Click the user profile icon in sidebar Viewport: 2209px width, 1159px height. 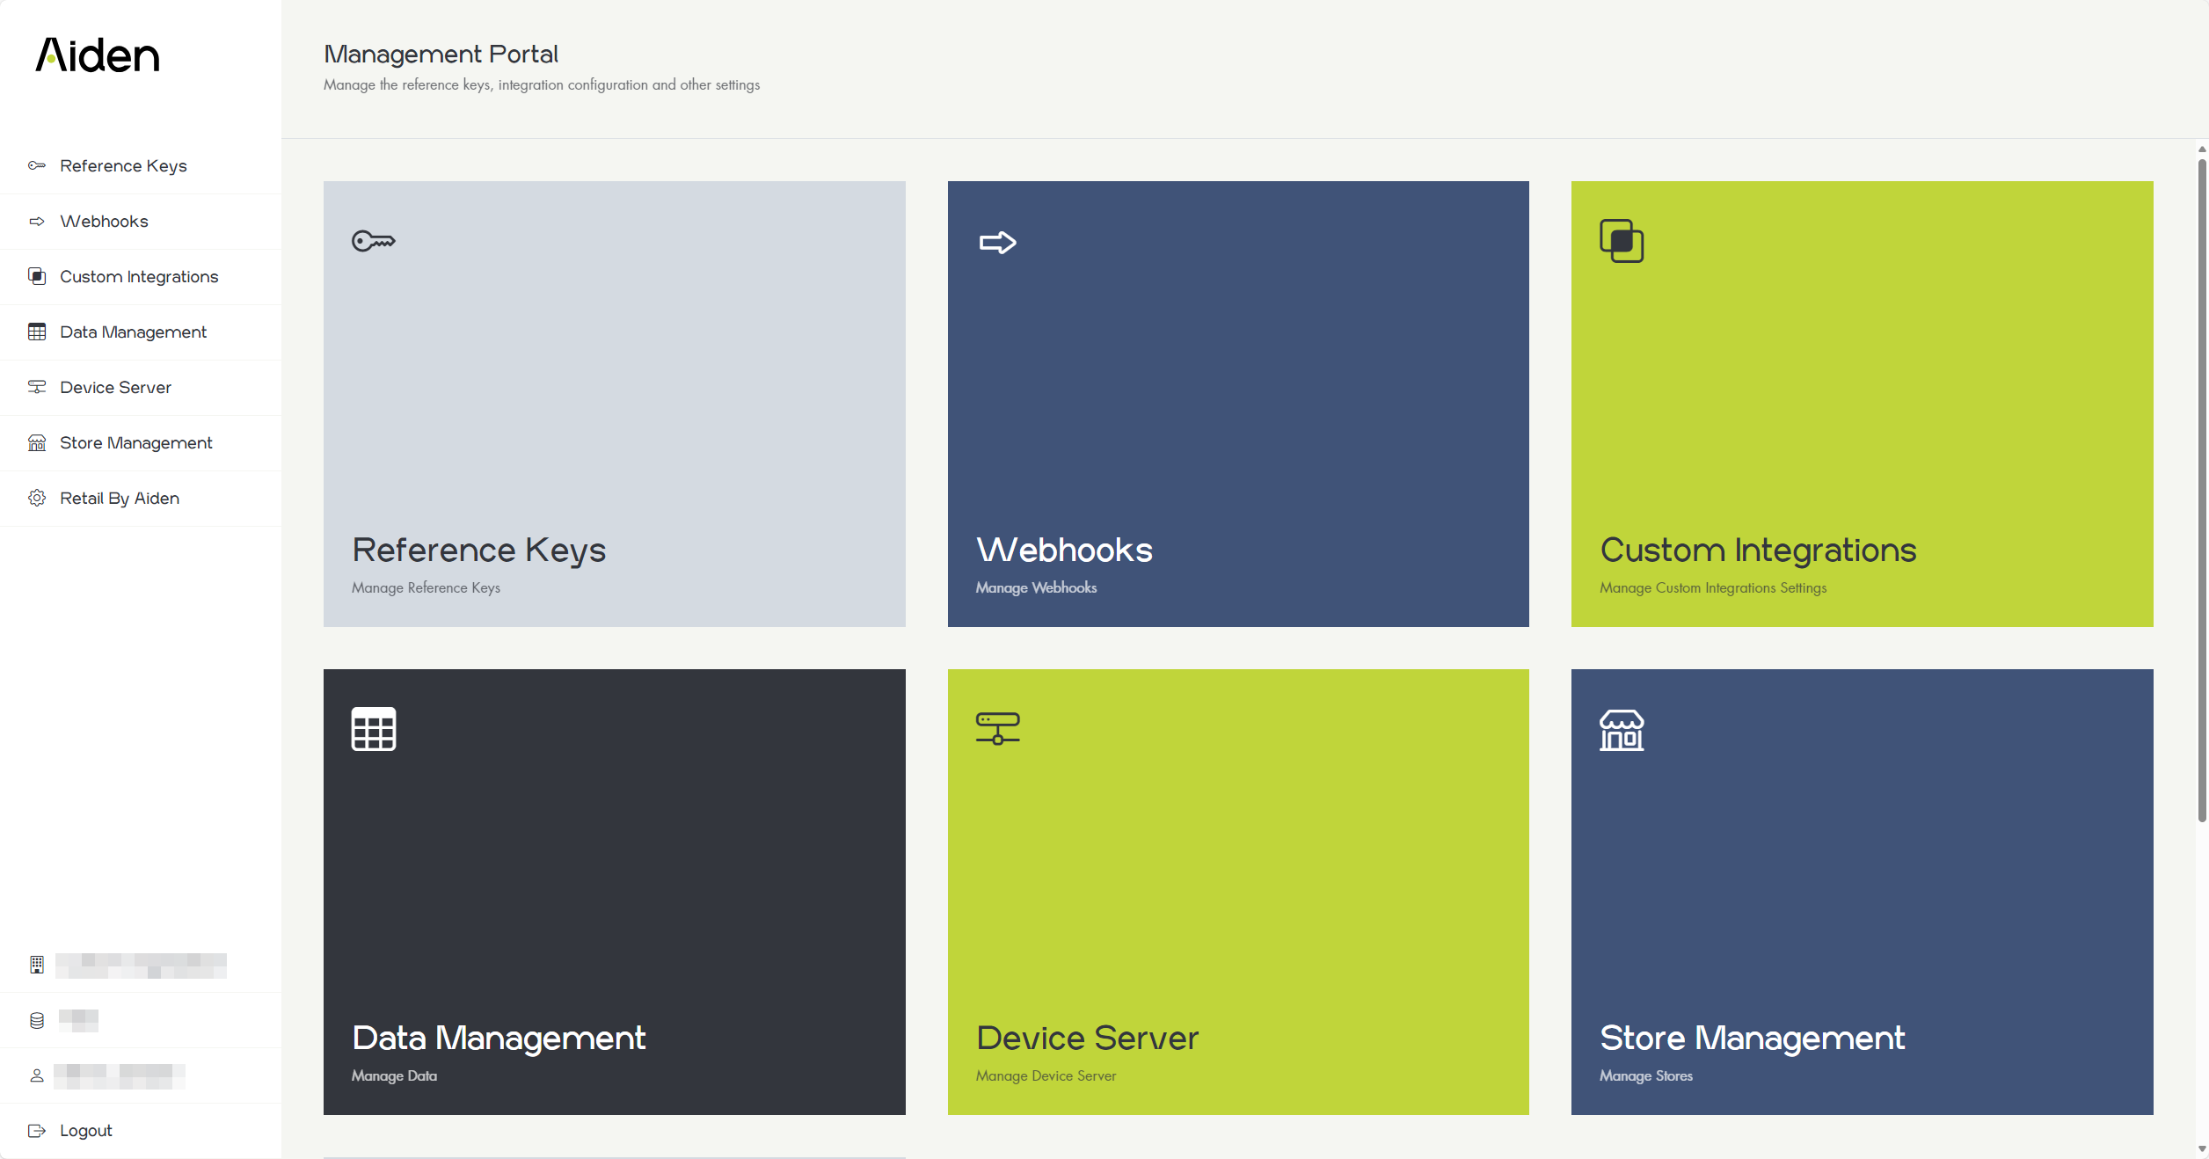tap(37, 1075)
